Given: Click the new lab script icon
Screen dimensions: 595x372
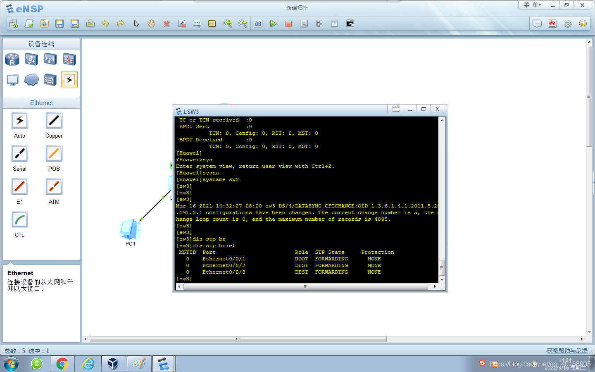Looking at the screenshot, I should coord(29,24).
